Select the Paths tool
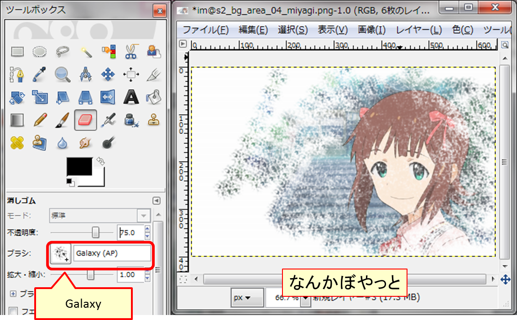 click(x=17, y=75)
